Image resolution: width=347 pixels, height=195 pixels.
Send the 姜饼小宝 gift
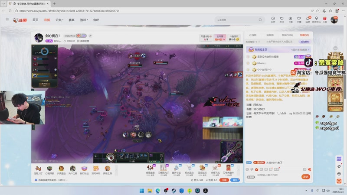point(177,170)
